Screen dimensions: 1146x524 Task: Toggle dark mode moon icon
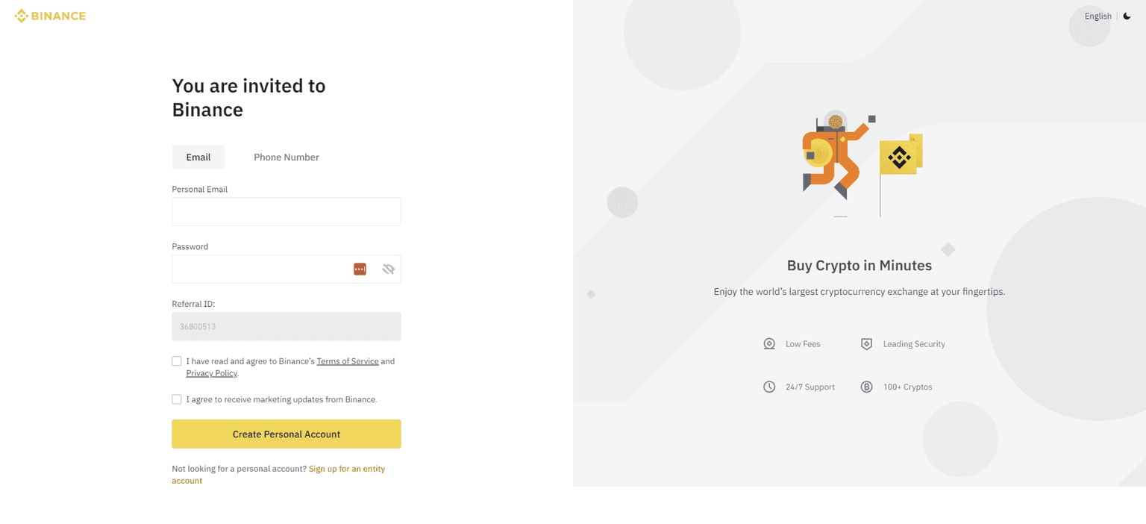coord(1127,16)
